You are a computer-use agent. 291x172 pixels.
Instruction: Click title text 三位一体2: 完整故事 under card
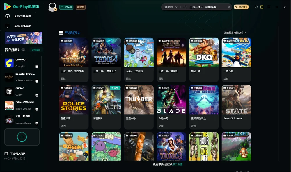[x=72, y=71]
